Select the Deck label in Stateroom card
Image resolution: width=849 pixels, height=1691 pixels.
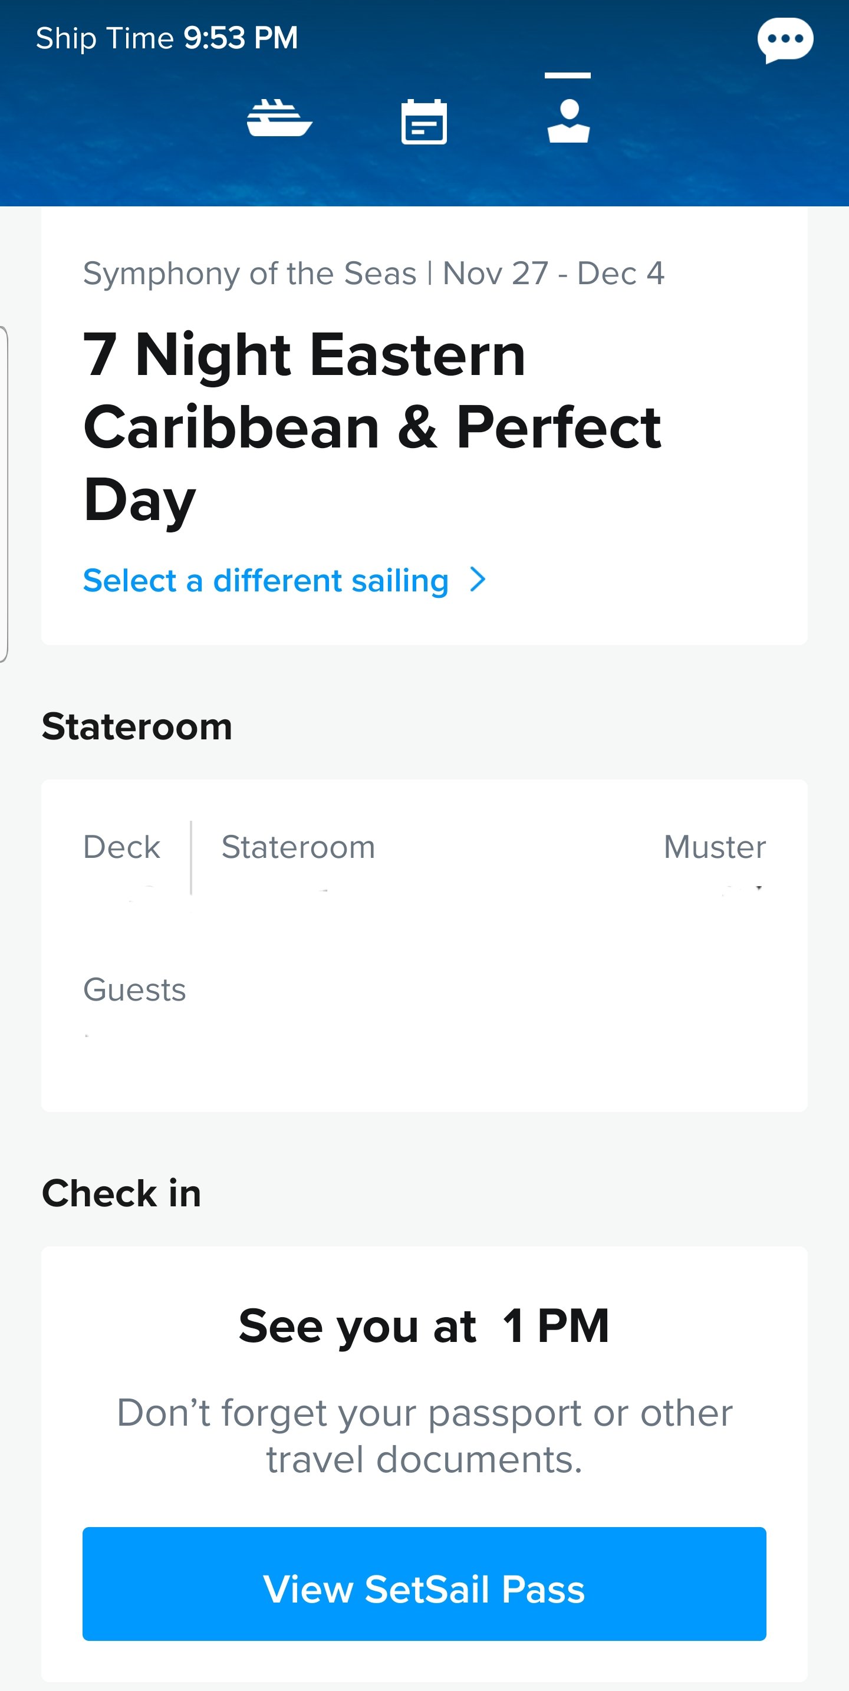coord(121,847)
